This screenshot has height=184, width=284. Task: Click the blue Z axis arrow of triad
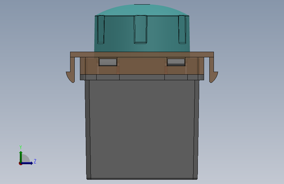[27, 163]
